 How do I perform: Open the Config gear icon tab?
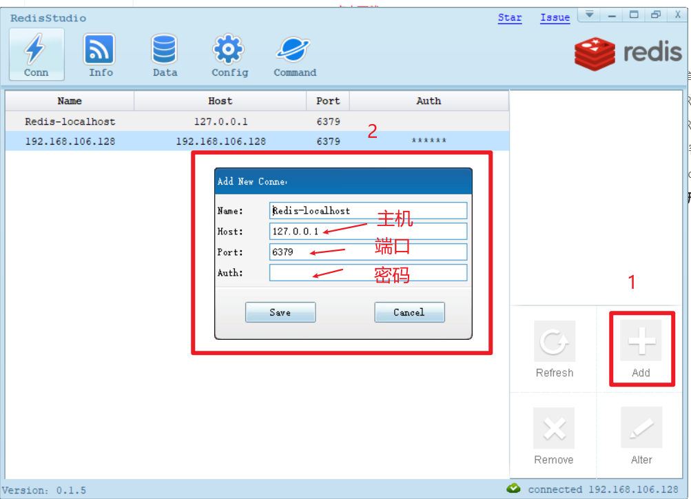tap(229, 54)
